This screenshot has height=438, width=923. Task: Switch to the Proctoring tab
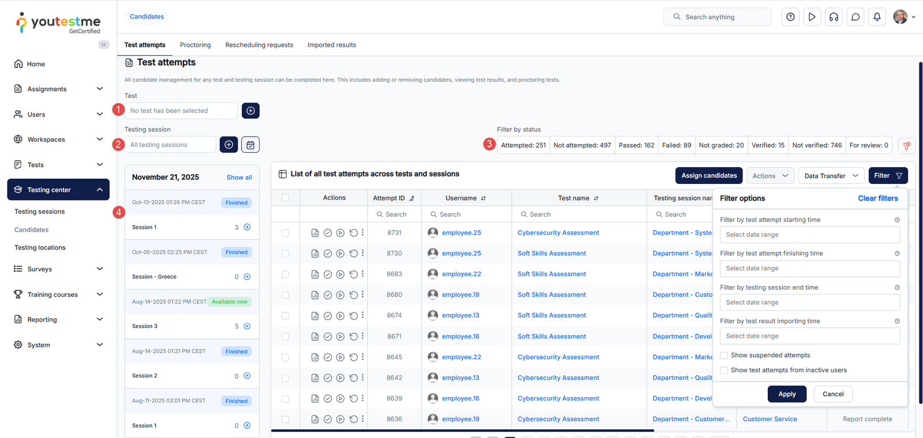pos(195,45)
